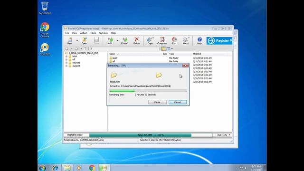
Task: Open the Action menu
Action: click(x=84, y=33)
